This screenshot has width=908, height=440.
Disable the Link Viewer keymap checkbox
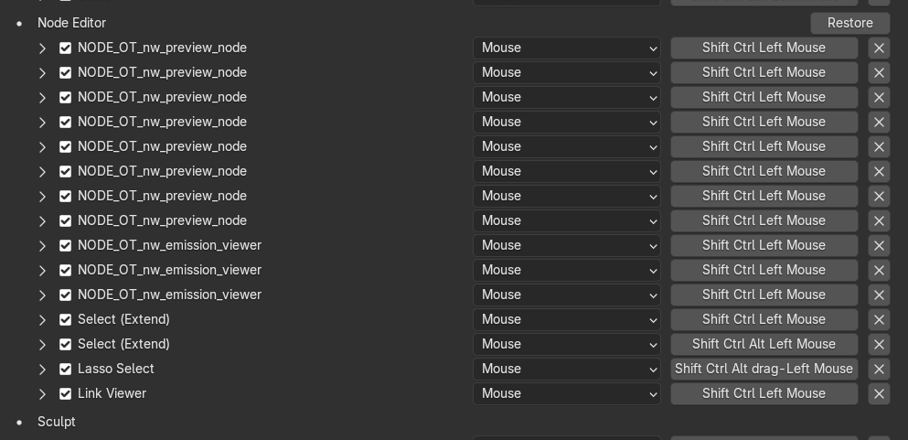pyautogui.click(x=66, y=393)
